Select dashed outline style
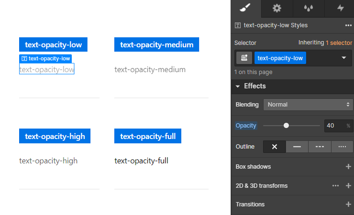The height and width of the screenshot is (215, 354). tap(320, 147)
